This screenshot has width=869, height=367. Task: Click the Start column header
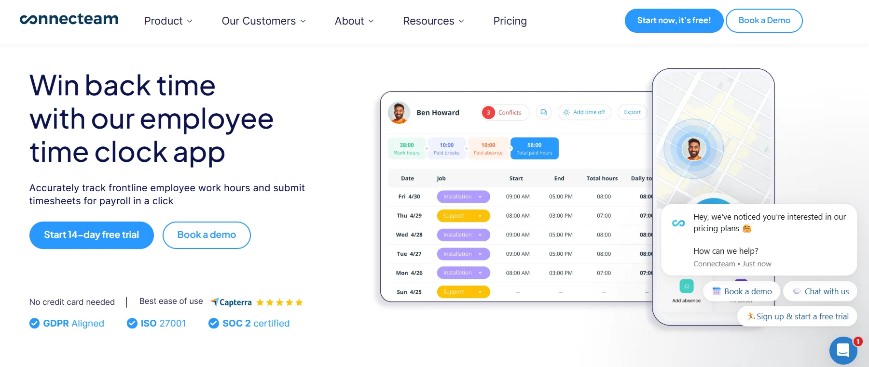click(x=516, y=178)
